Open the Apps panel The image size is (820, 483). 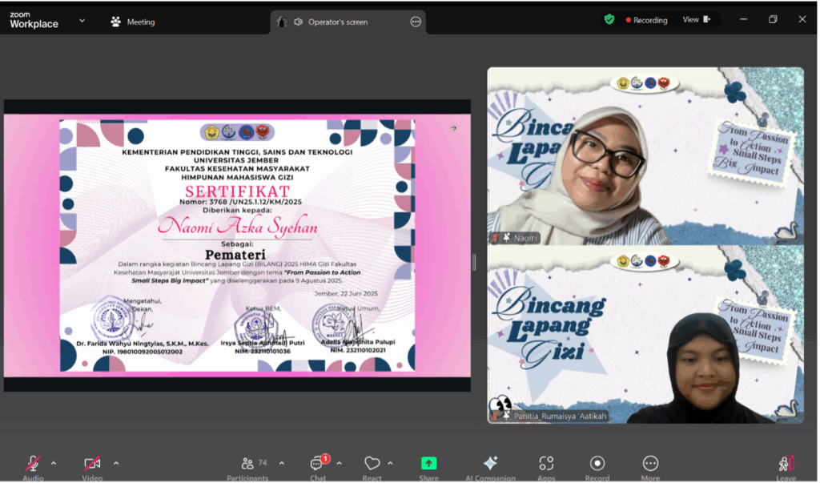[546, 464]
